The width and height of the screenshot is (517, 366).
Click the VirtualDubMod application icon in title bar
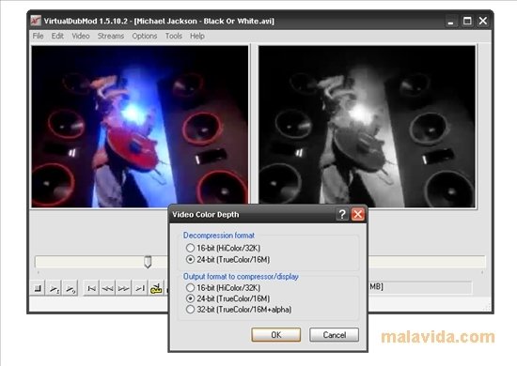[x=36, y=21]
